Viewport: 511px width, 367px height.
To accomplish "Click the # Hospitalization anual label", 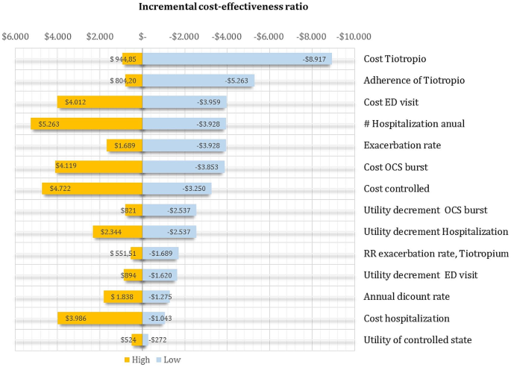I will [414, 124].
